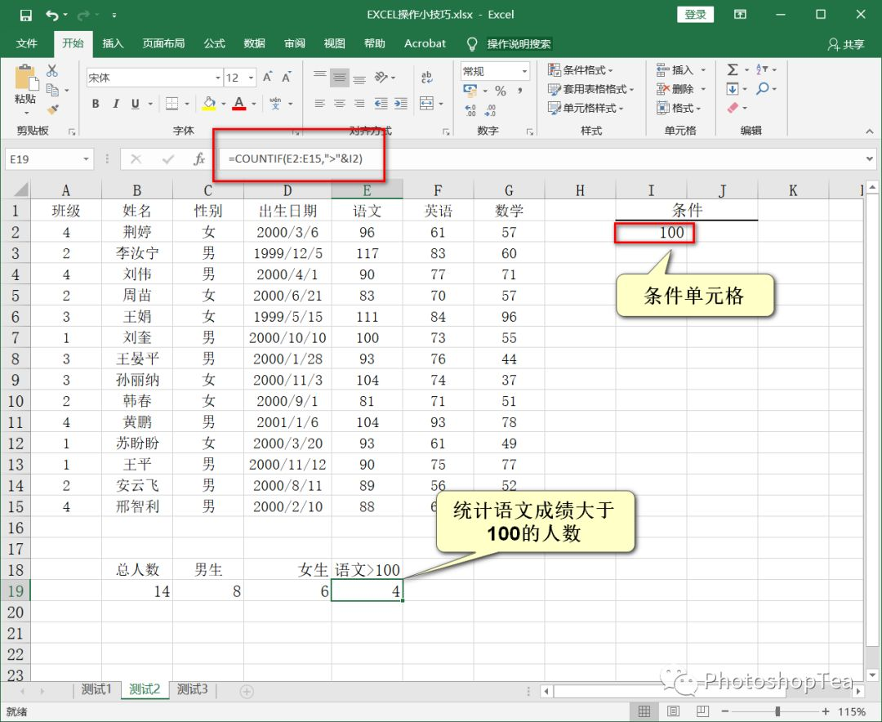Decrease font size with smaller A
The image size is (882, 722).
coord(287,77)
